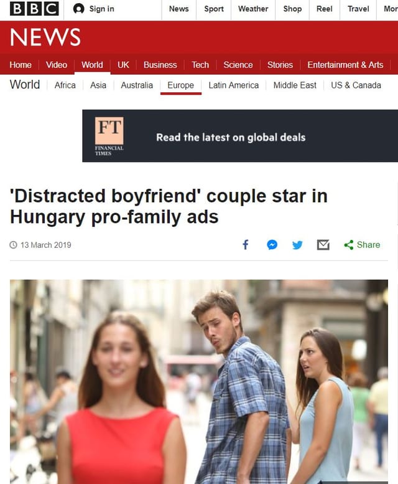The height and width of the screenshot is (484, 398).
Task: Click the 'Read the latest on global deals' ad
Action: 240,136
